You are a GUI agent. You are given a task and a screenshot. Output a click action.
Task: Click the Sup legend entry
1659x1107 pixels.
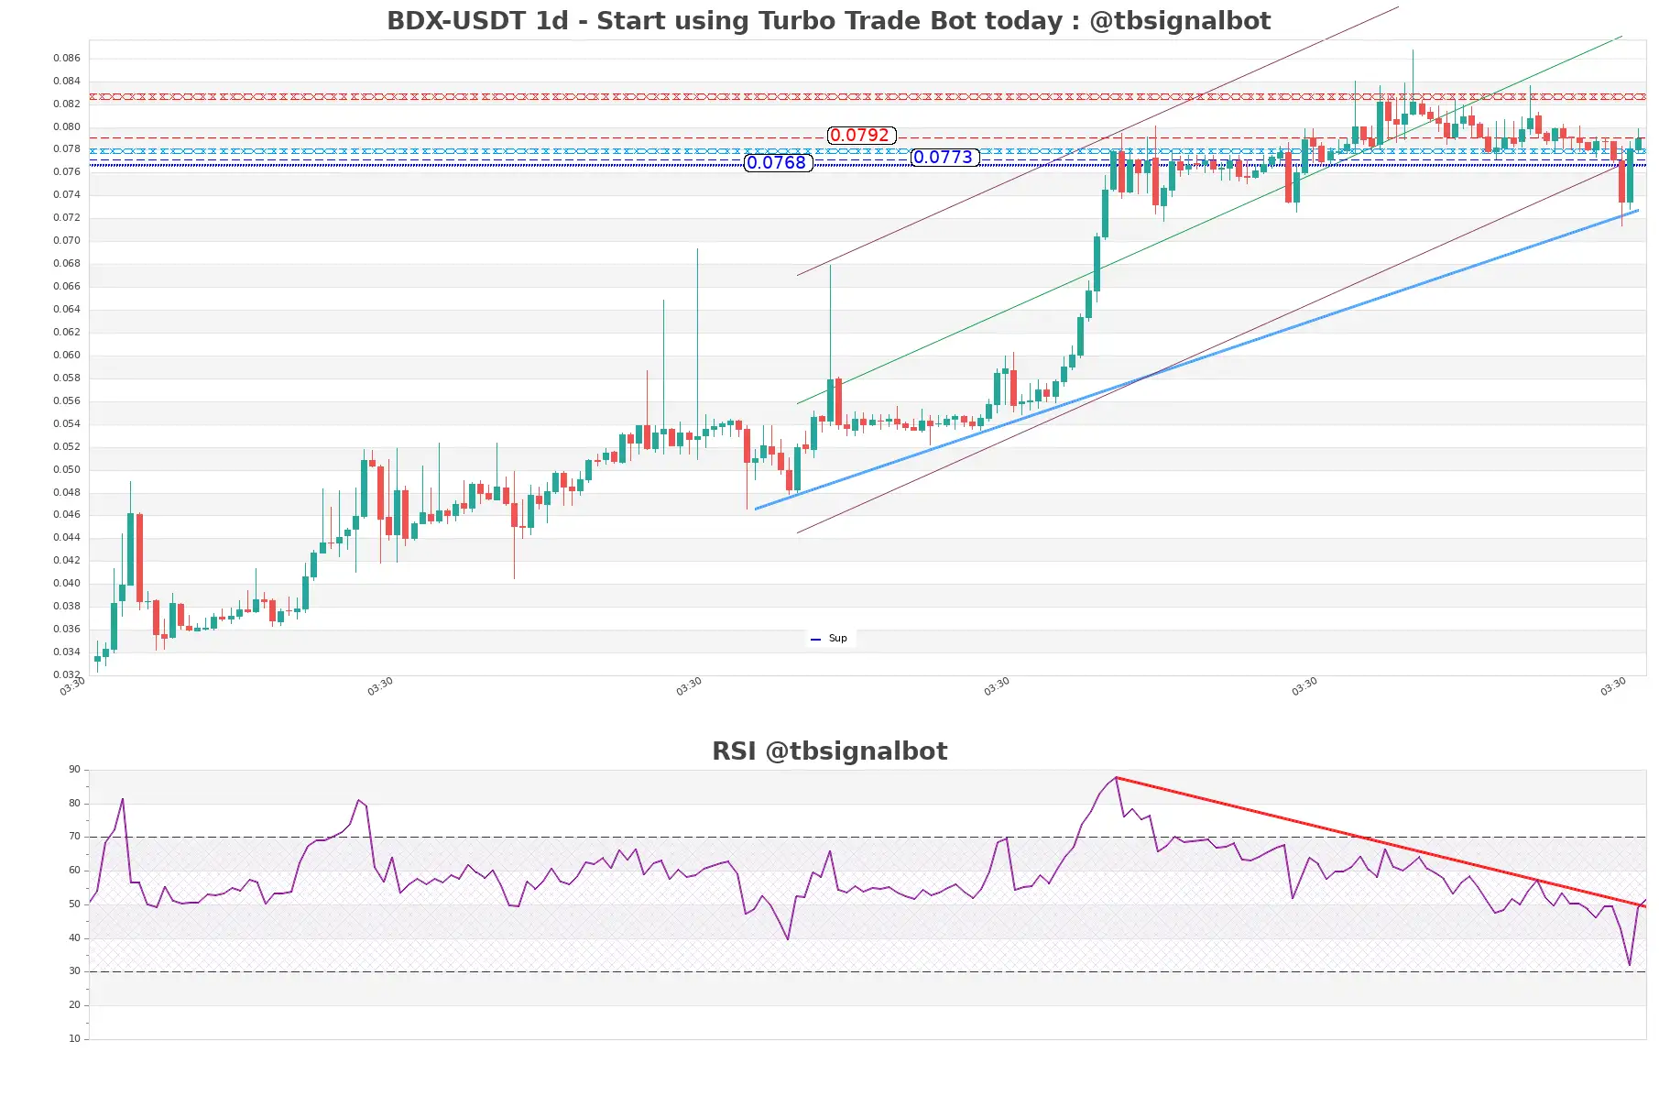(x=830, y=639)
